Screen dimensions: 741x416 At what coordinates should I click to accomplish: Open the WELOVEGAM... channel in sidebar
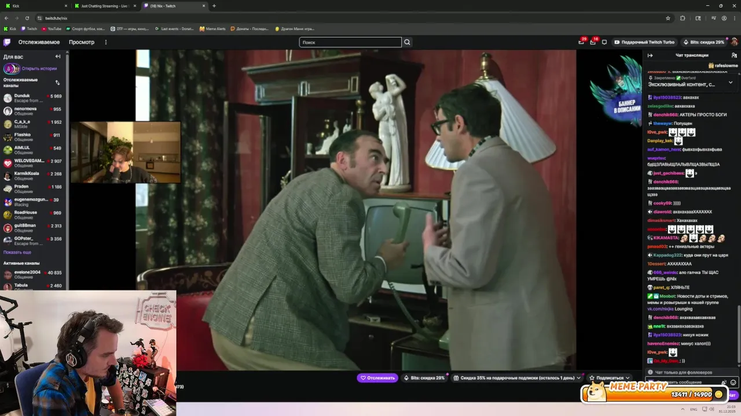pos(34,163)
